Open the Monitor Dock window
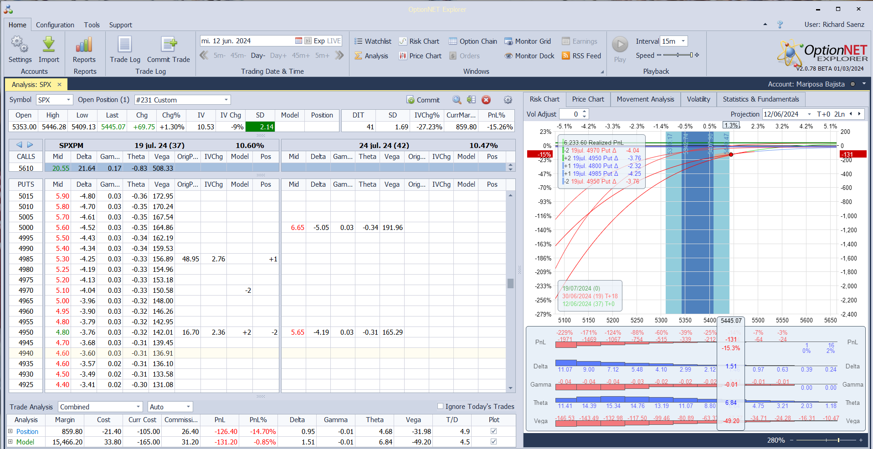Image resolution: width=873 pixels, height=449 pixels. click(529, 56)
